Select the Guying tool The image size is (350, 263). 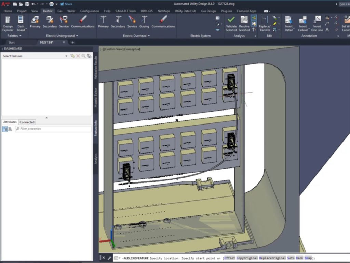click(144, 22)
